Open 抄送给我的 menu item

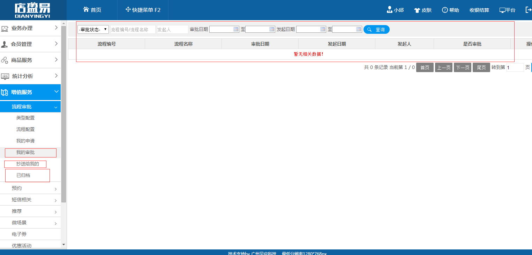pos(28,164)
